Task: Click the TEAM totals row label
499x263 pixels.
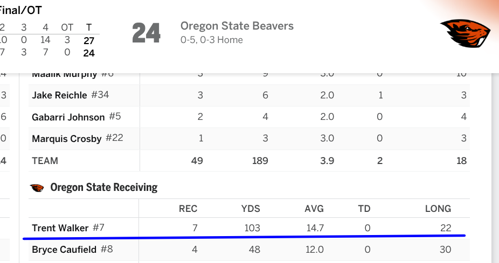Action: click(x=45, y=160)
